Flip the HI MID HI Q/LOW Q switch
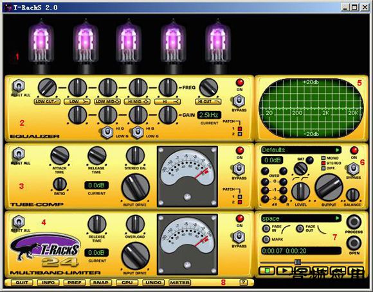The width and height of the screenshot is (373, 292). (x=138, y=132)
